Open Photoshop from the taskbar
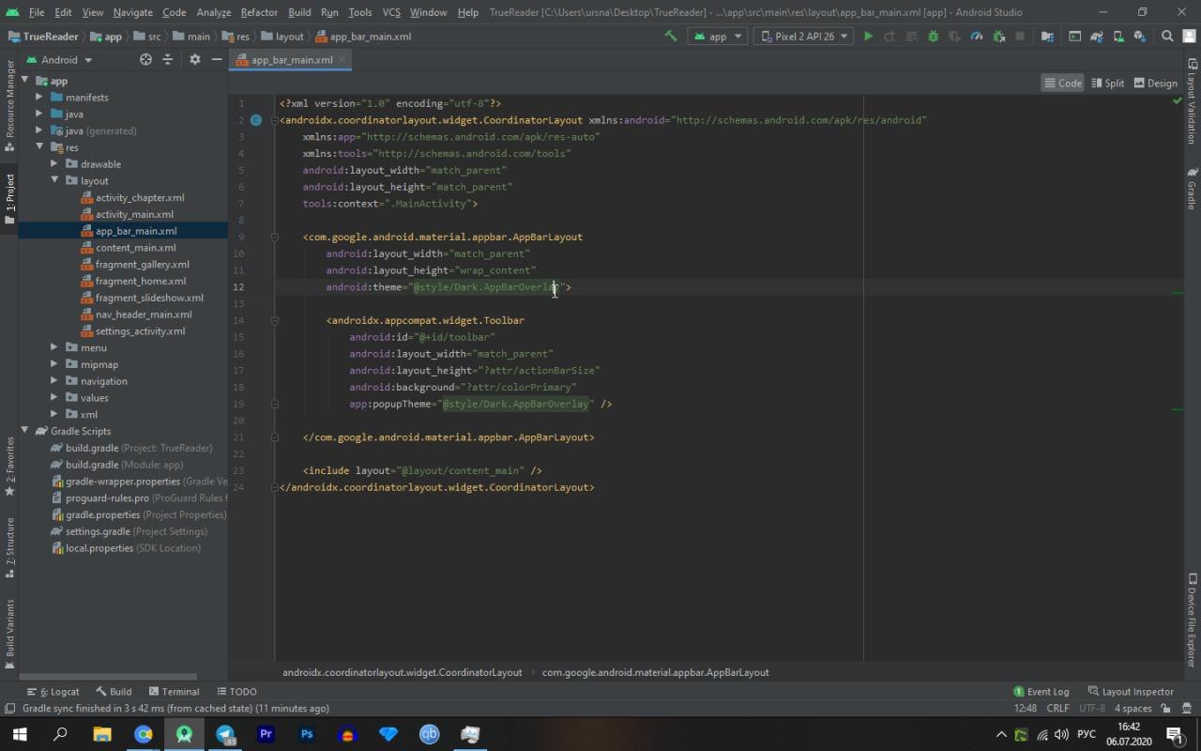The height and width of the screenshot is (751, 1201). (x=307, y=734)
